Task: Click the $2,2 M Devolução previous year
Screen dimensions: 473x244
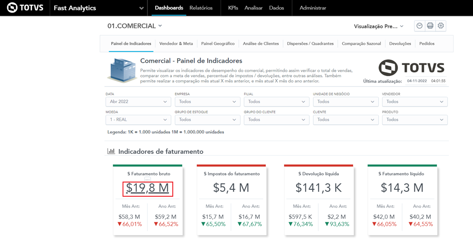Action: [337, 216]
